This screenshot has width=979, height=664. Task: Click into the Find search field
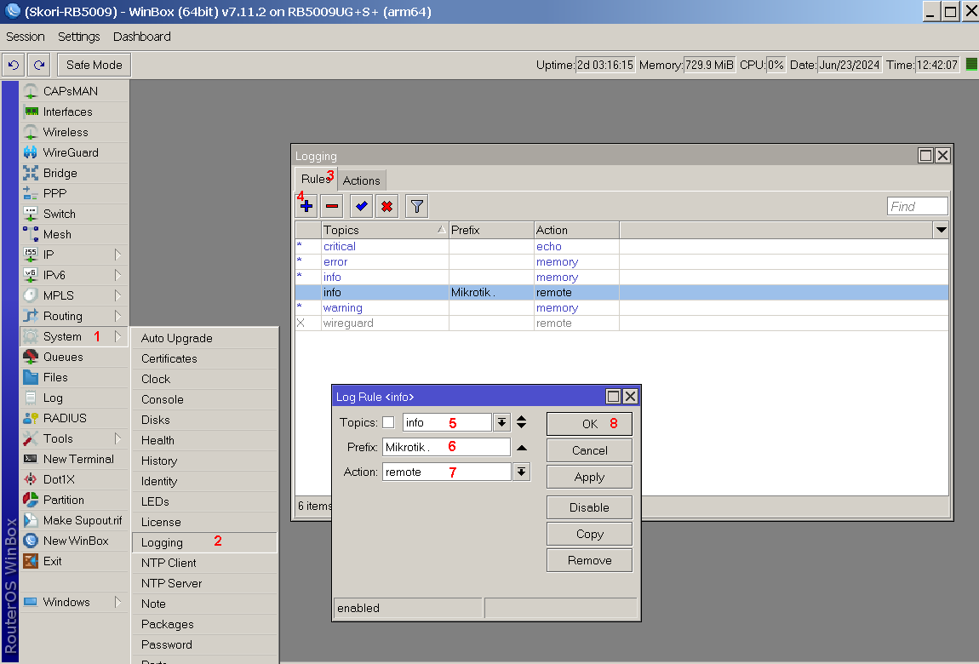click(x=917, y=206)
